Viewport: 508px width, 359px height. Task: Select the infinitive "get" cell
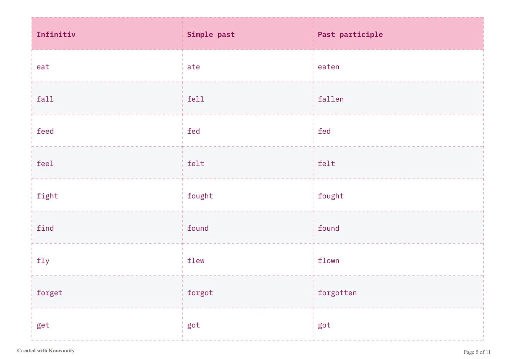[x=43, y=325]
